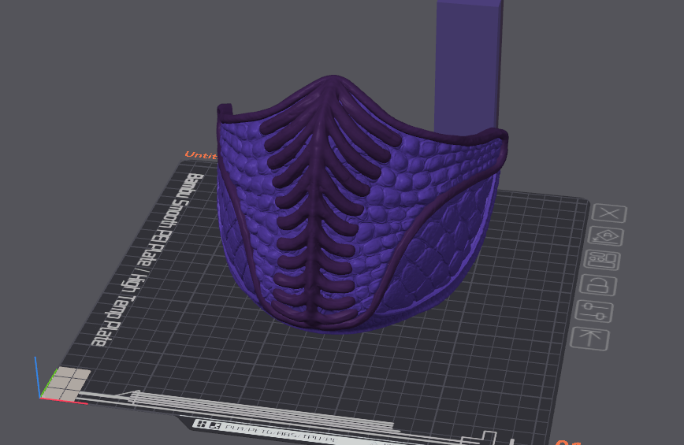Click the orange plate name label
The width and height of the screenshot is (684, 445).
(200, 155)
